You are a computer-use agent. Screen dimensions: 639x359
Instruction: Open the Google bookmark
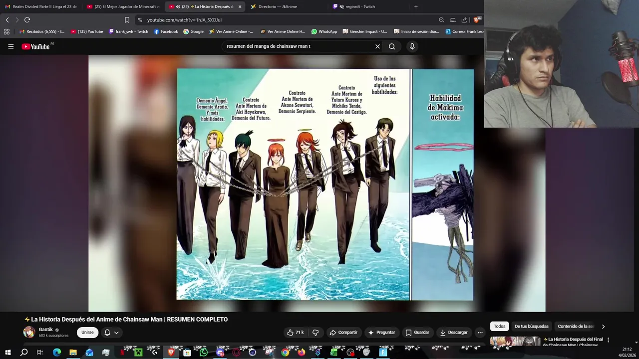(x=193, y=31)
